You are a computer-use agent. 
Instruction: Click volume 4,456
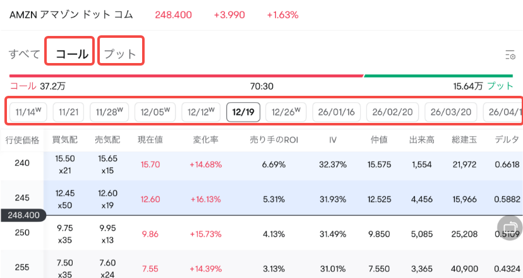(421, 199)
